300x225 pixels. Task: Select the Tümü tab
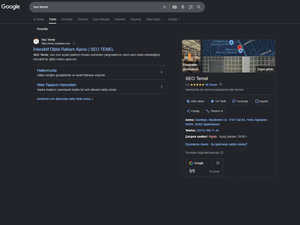(52, 19)
